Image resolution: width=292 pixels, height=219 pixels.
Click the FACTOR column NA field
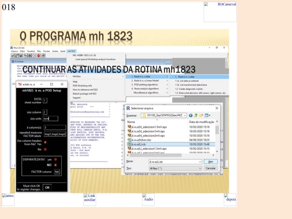click(57, 172)
